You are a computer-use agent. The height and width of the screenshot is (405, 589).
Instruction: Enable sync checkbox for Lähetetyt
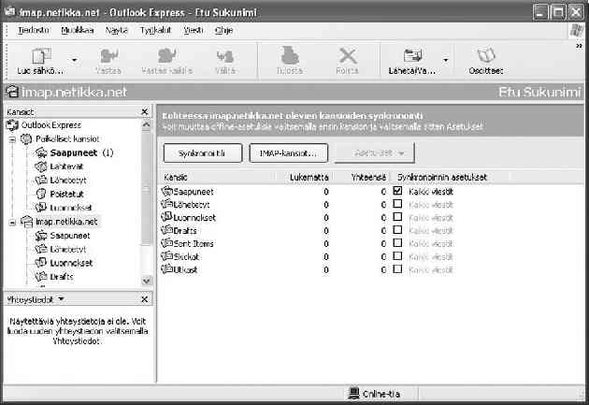pos(397,204)
